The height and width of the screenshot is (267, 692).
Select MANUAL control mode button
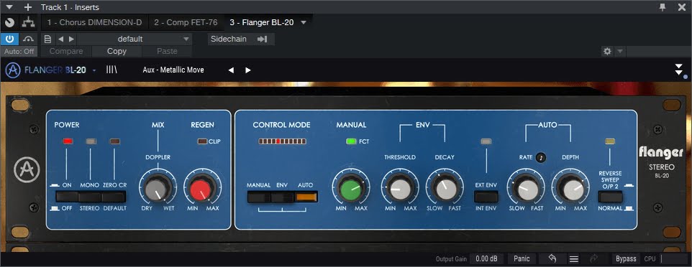click(x=259, y=197)
